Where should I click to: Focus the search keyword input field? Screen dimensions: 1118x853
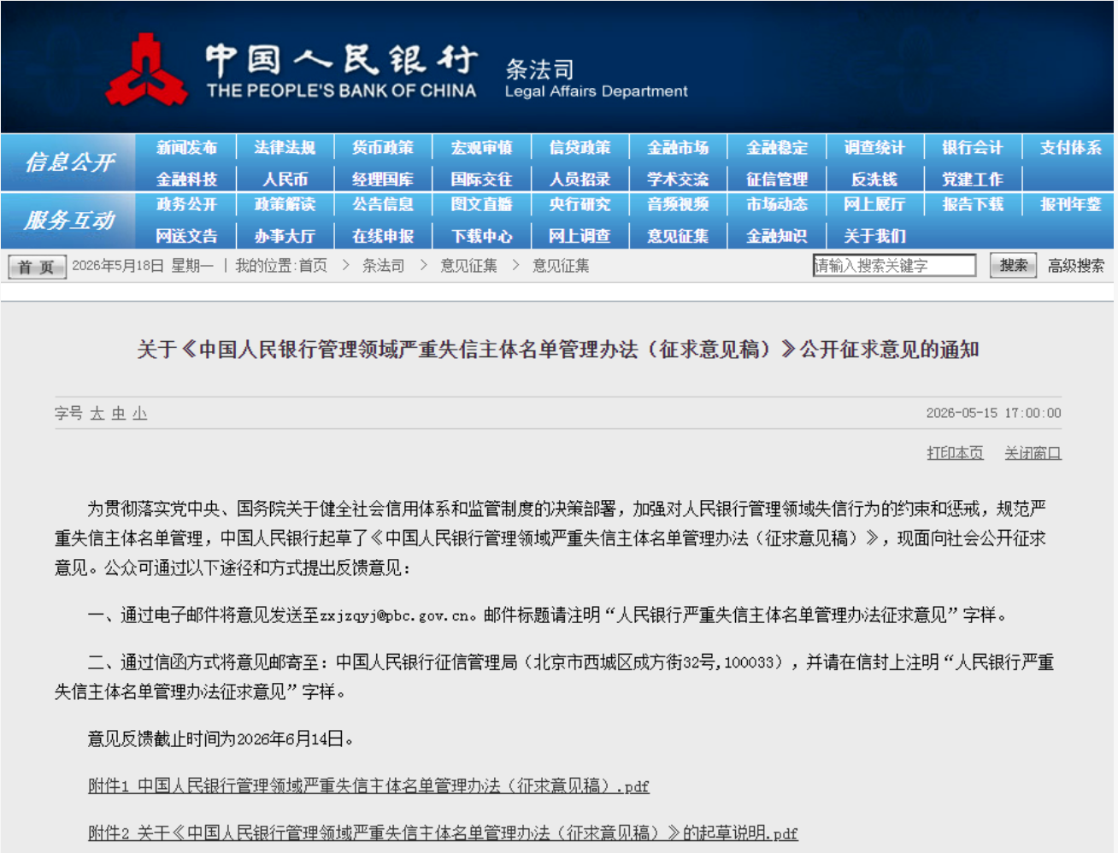pos(894,266)
